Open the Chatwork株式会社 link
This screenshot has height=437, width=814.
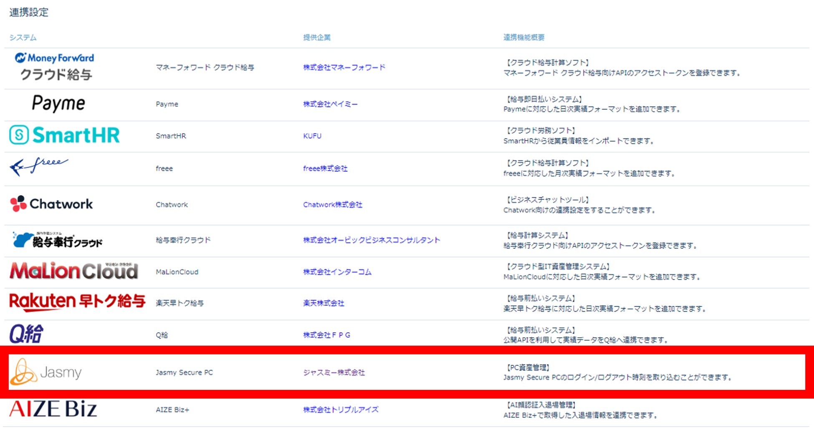click(333, 205)
